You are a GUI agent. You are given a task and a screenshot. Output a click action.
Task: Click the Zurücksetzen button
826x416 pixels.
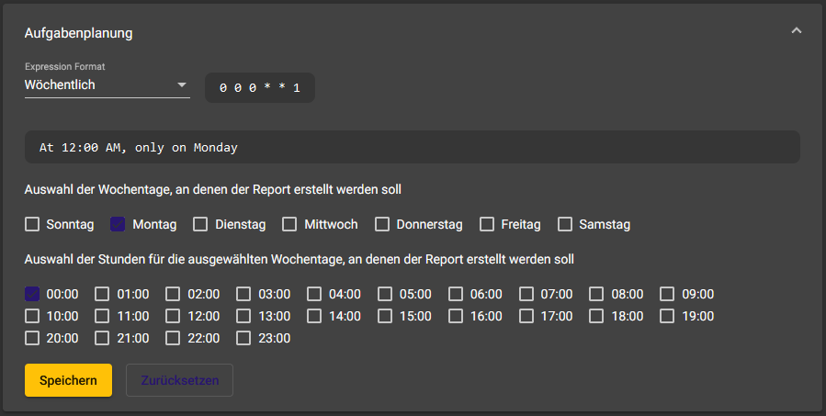tap(179, 380)
